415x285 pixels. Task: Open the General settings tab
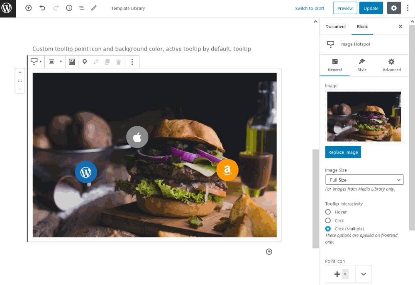point(335,65)
